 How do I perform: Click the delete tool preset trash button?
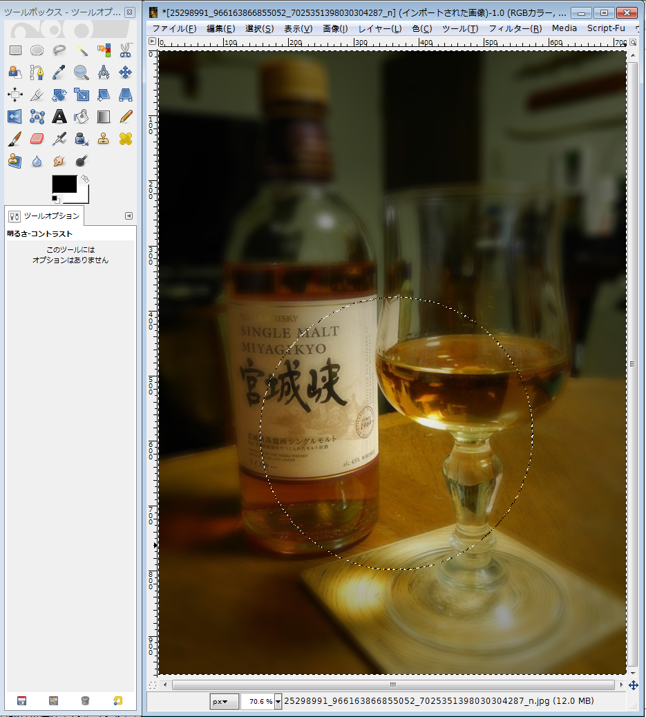(x=85, y=700)
